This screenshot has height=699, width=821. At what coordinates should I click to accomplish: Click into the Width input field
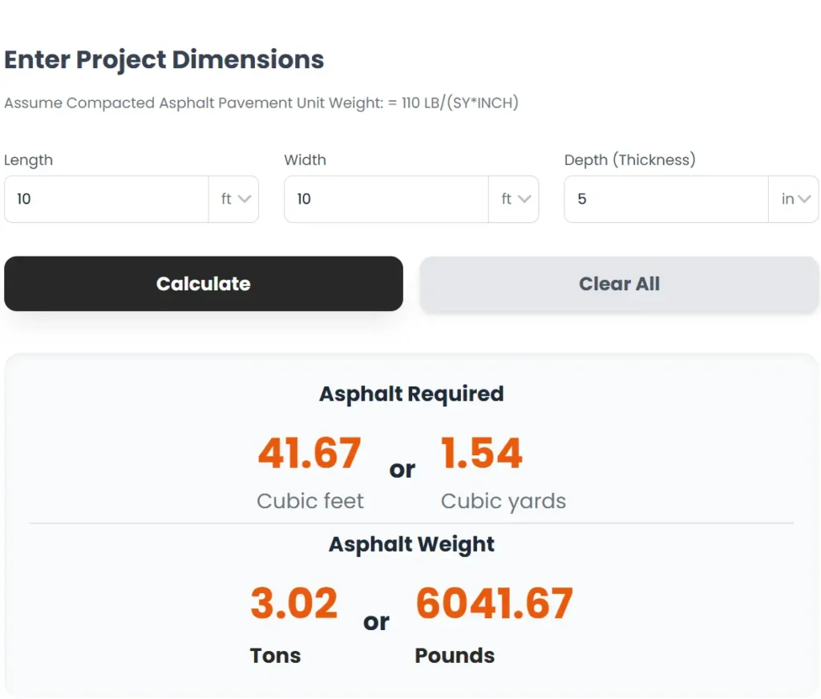386,199
